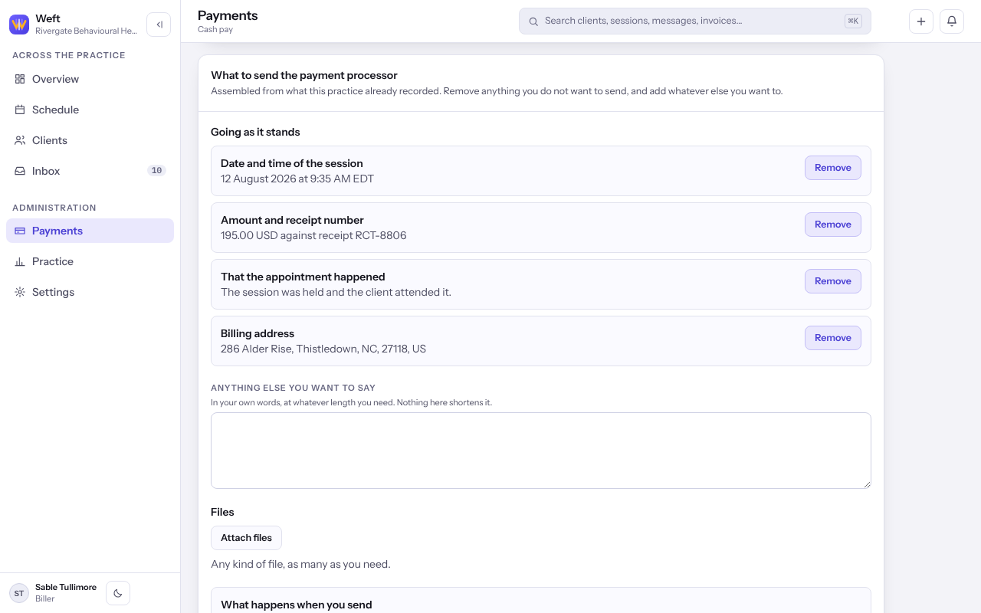Click the Overview grid icon

[20, 79]
